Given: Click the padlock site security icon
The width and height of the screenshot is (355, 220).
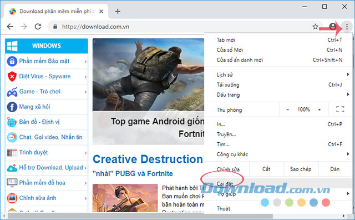Looking at the screenshot, I should coord(55,27).
